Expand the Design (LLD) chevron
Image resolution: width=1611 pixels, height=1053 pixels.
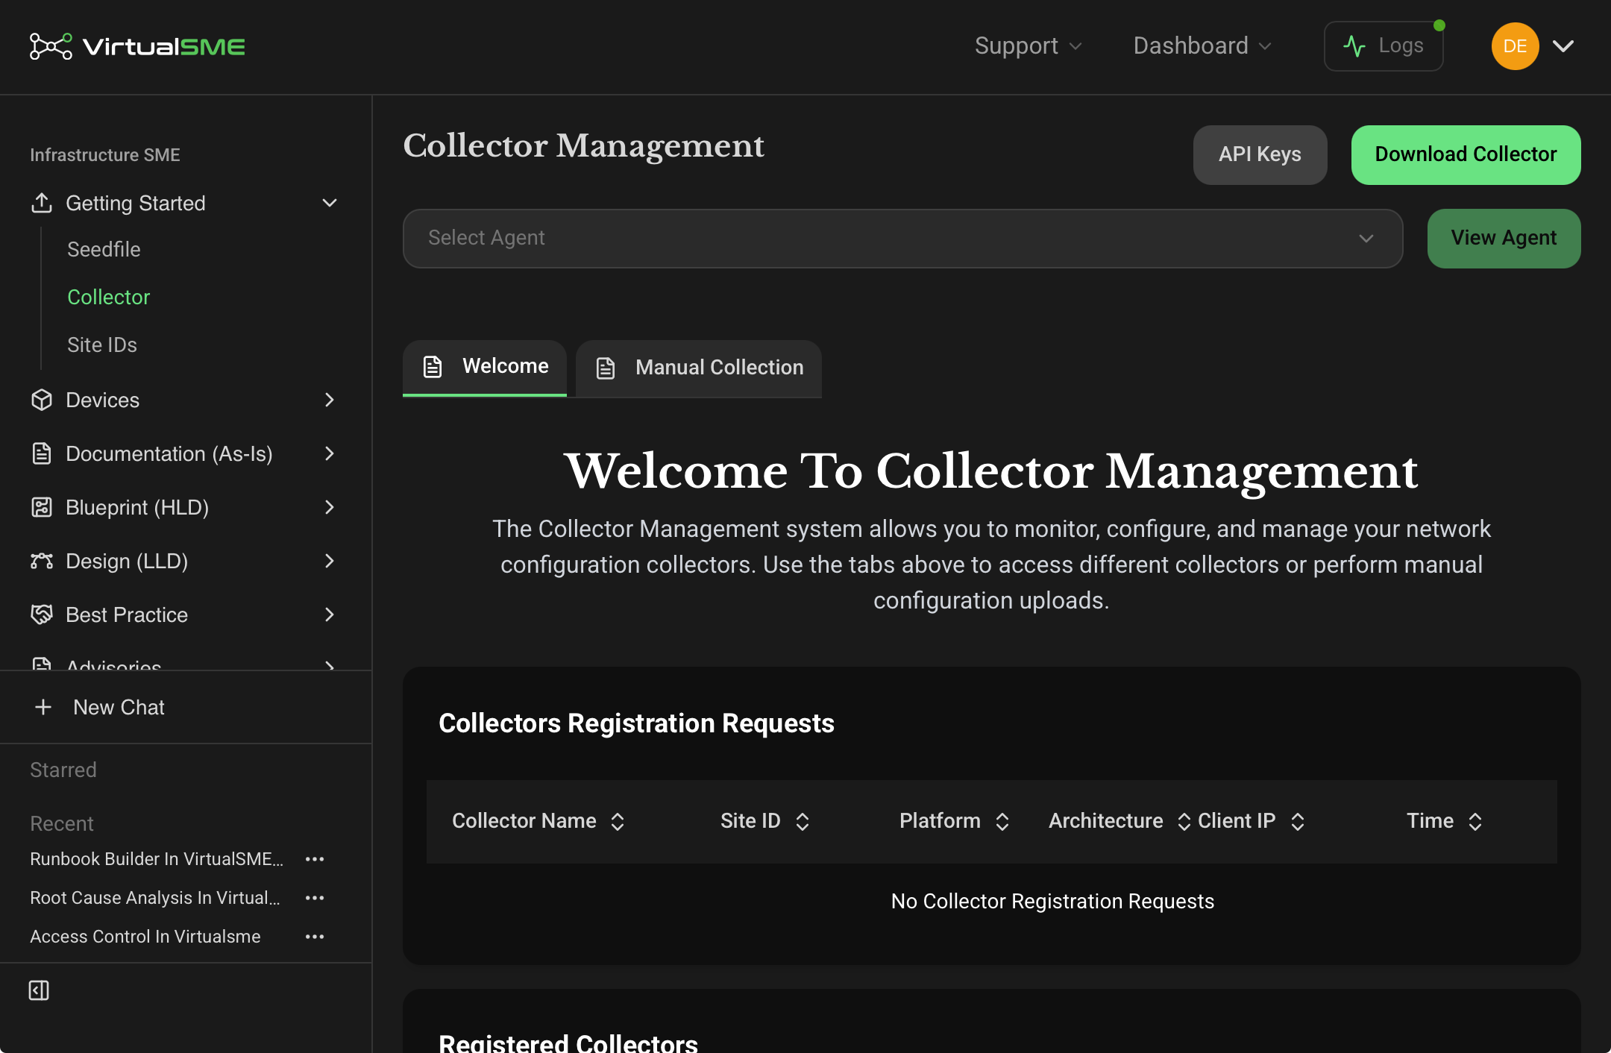point(330,561)
